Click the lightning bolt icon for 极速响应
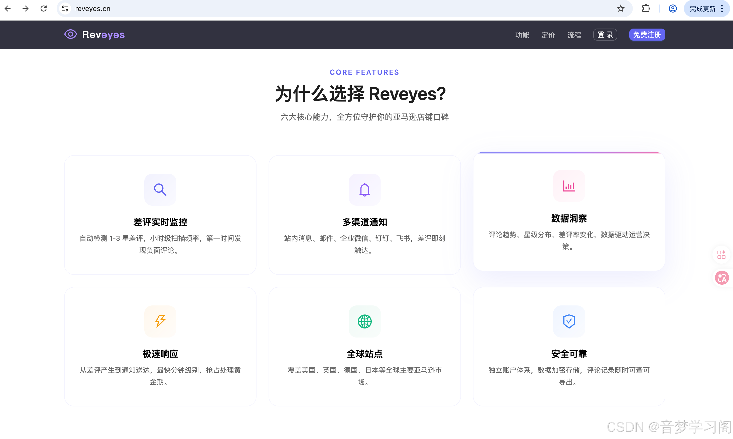 click(160, 321)
